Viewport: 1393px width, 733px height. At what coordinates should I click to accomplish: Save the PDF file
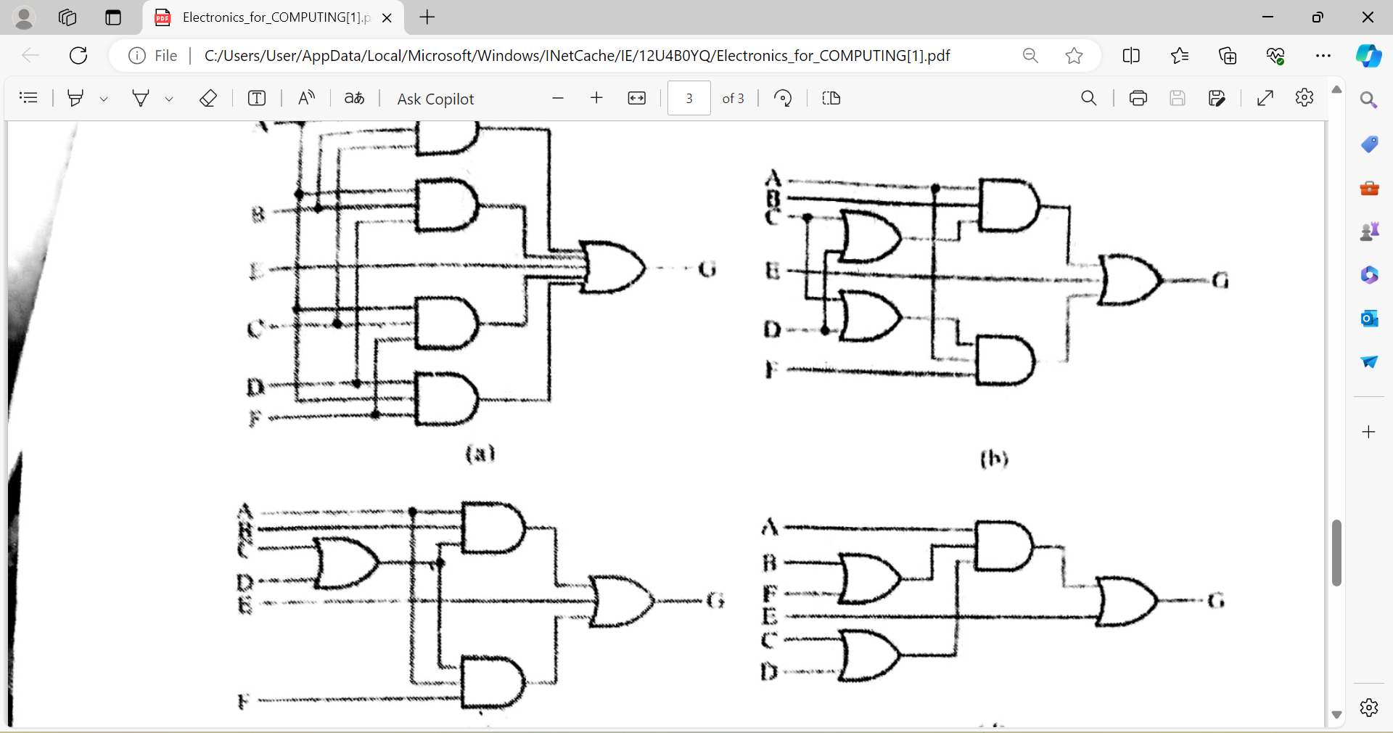point(1178,98)
